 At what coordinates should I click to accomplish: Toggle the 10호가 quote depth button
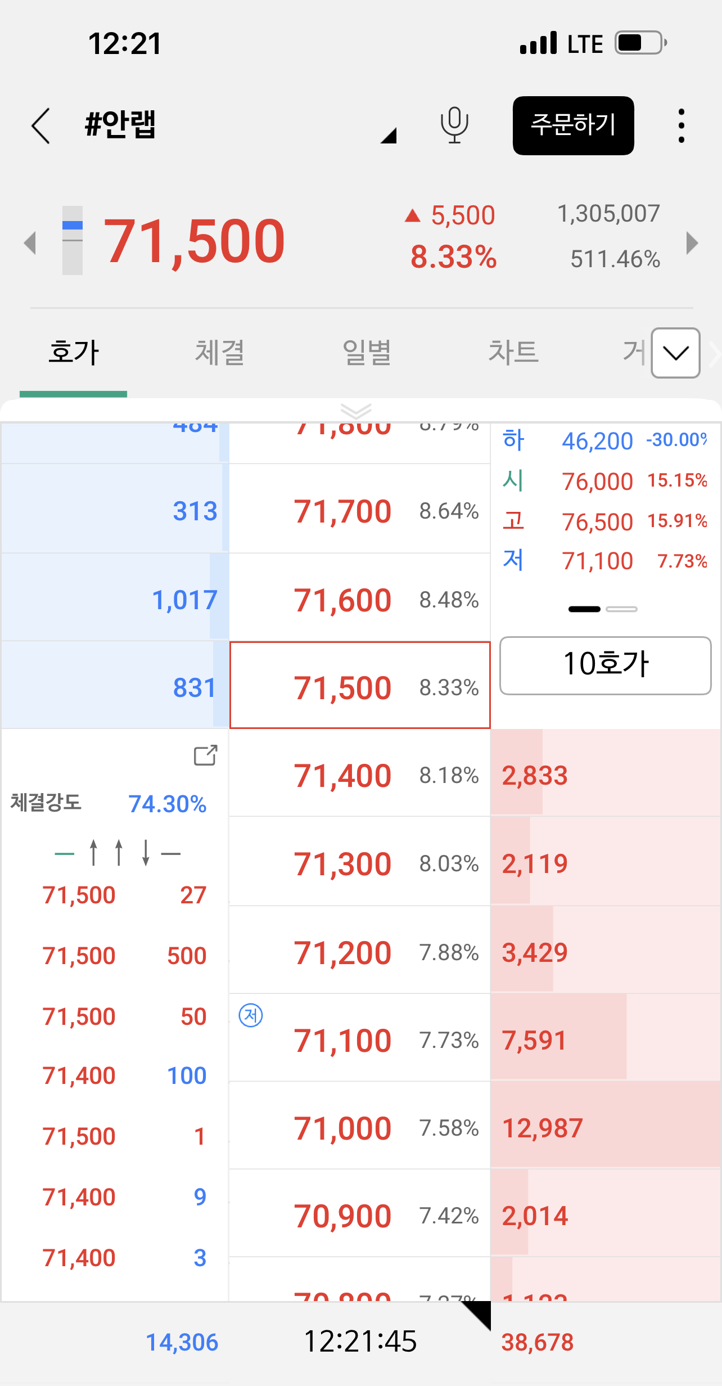pyautogui.click(x=605, y=665)
